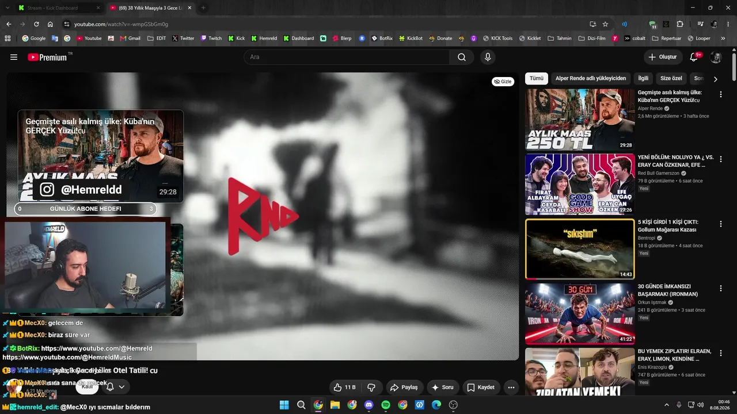
Task: Select the İlgili filter chip
Action: (x=643, y=78)
